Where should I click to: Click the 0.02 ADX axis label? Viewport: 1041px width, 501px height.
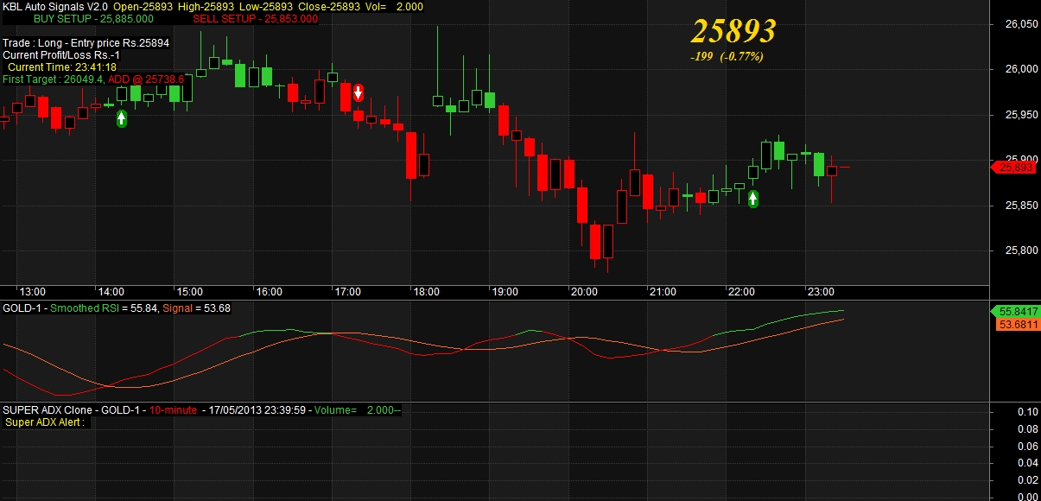1028,479
